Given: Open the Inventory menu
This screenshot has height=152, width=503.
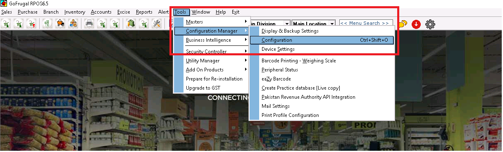Looking at the screenshot, I should [x=75, y=12].
